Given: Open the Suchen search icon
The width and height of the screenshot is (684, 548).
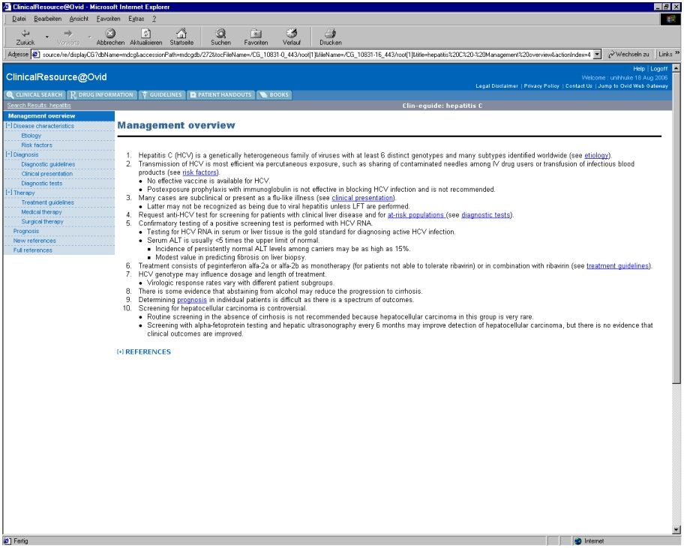Looking at the screenshot, I should tap(220, 33).
